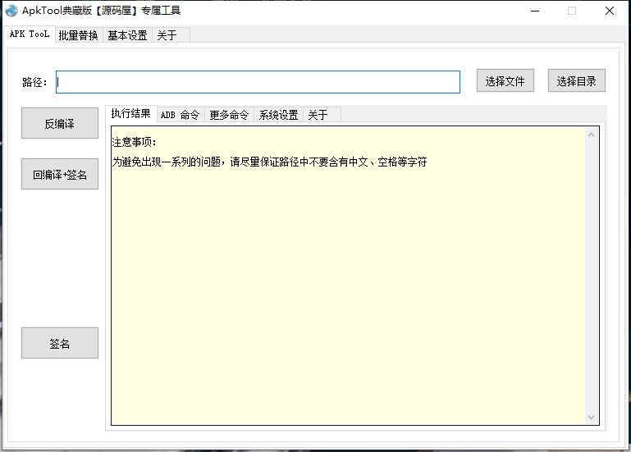
Task: Open the 更多命令 tab
Action: pyautogui.click(x=229, y=115)
